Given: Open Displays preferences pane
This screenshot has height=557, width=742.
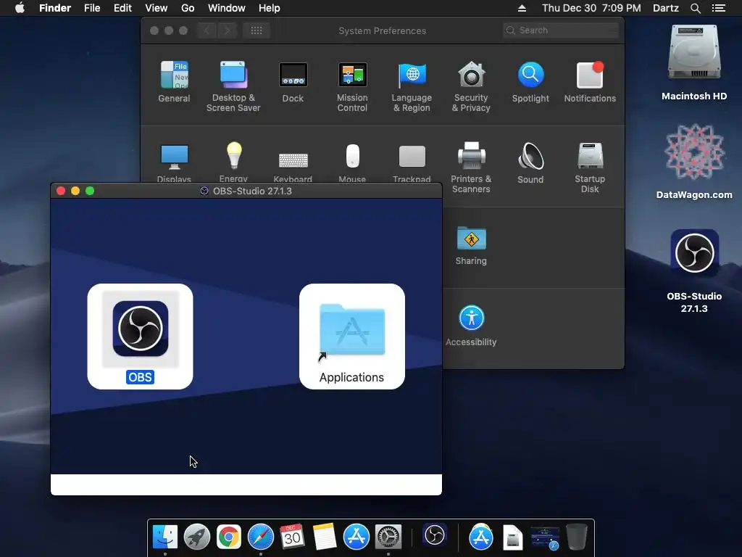Looking at the screenshot, I should (174, 162).
